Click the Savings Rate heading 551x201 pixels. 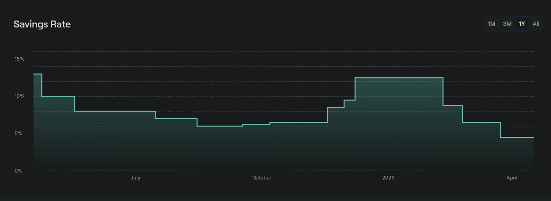pos(42,24)
